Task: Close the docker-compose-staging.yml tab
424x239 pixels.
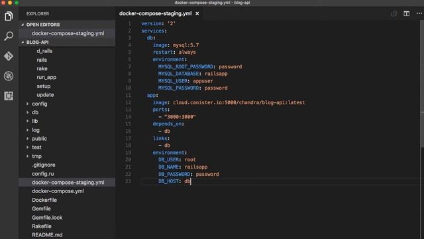Action: (197, 13)
